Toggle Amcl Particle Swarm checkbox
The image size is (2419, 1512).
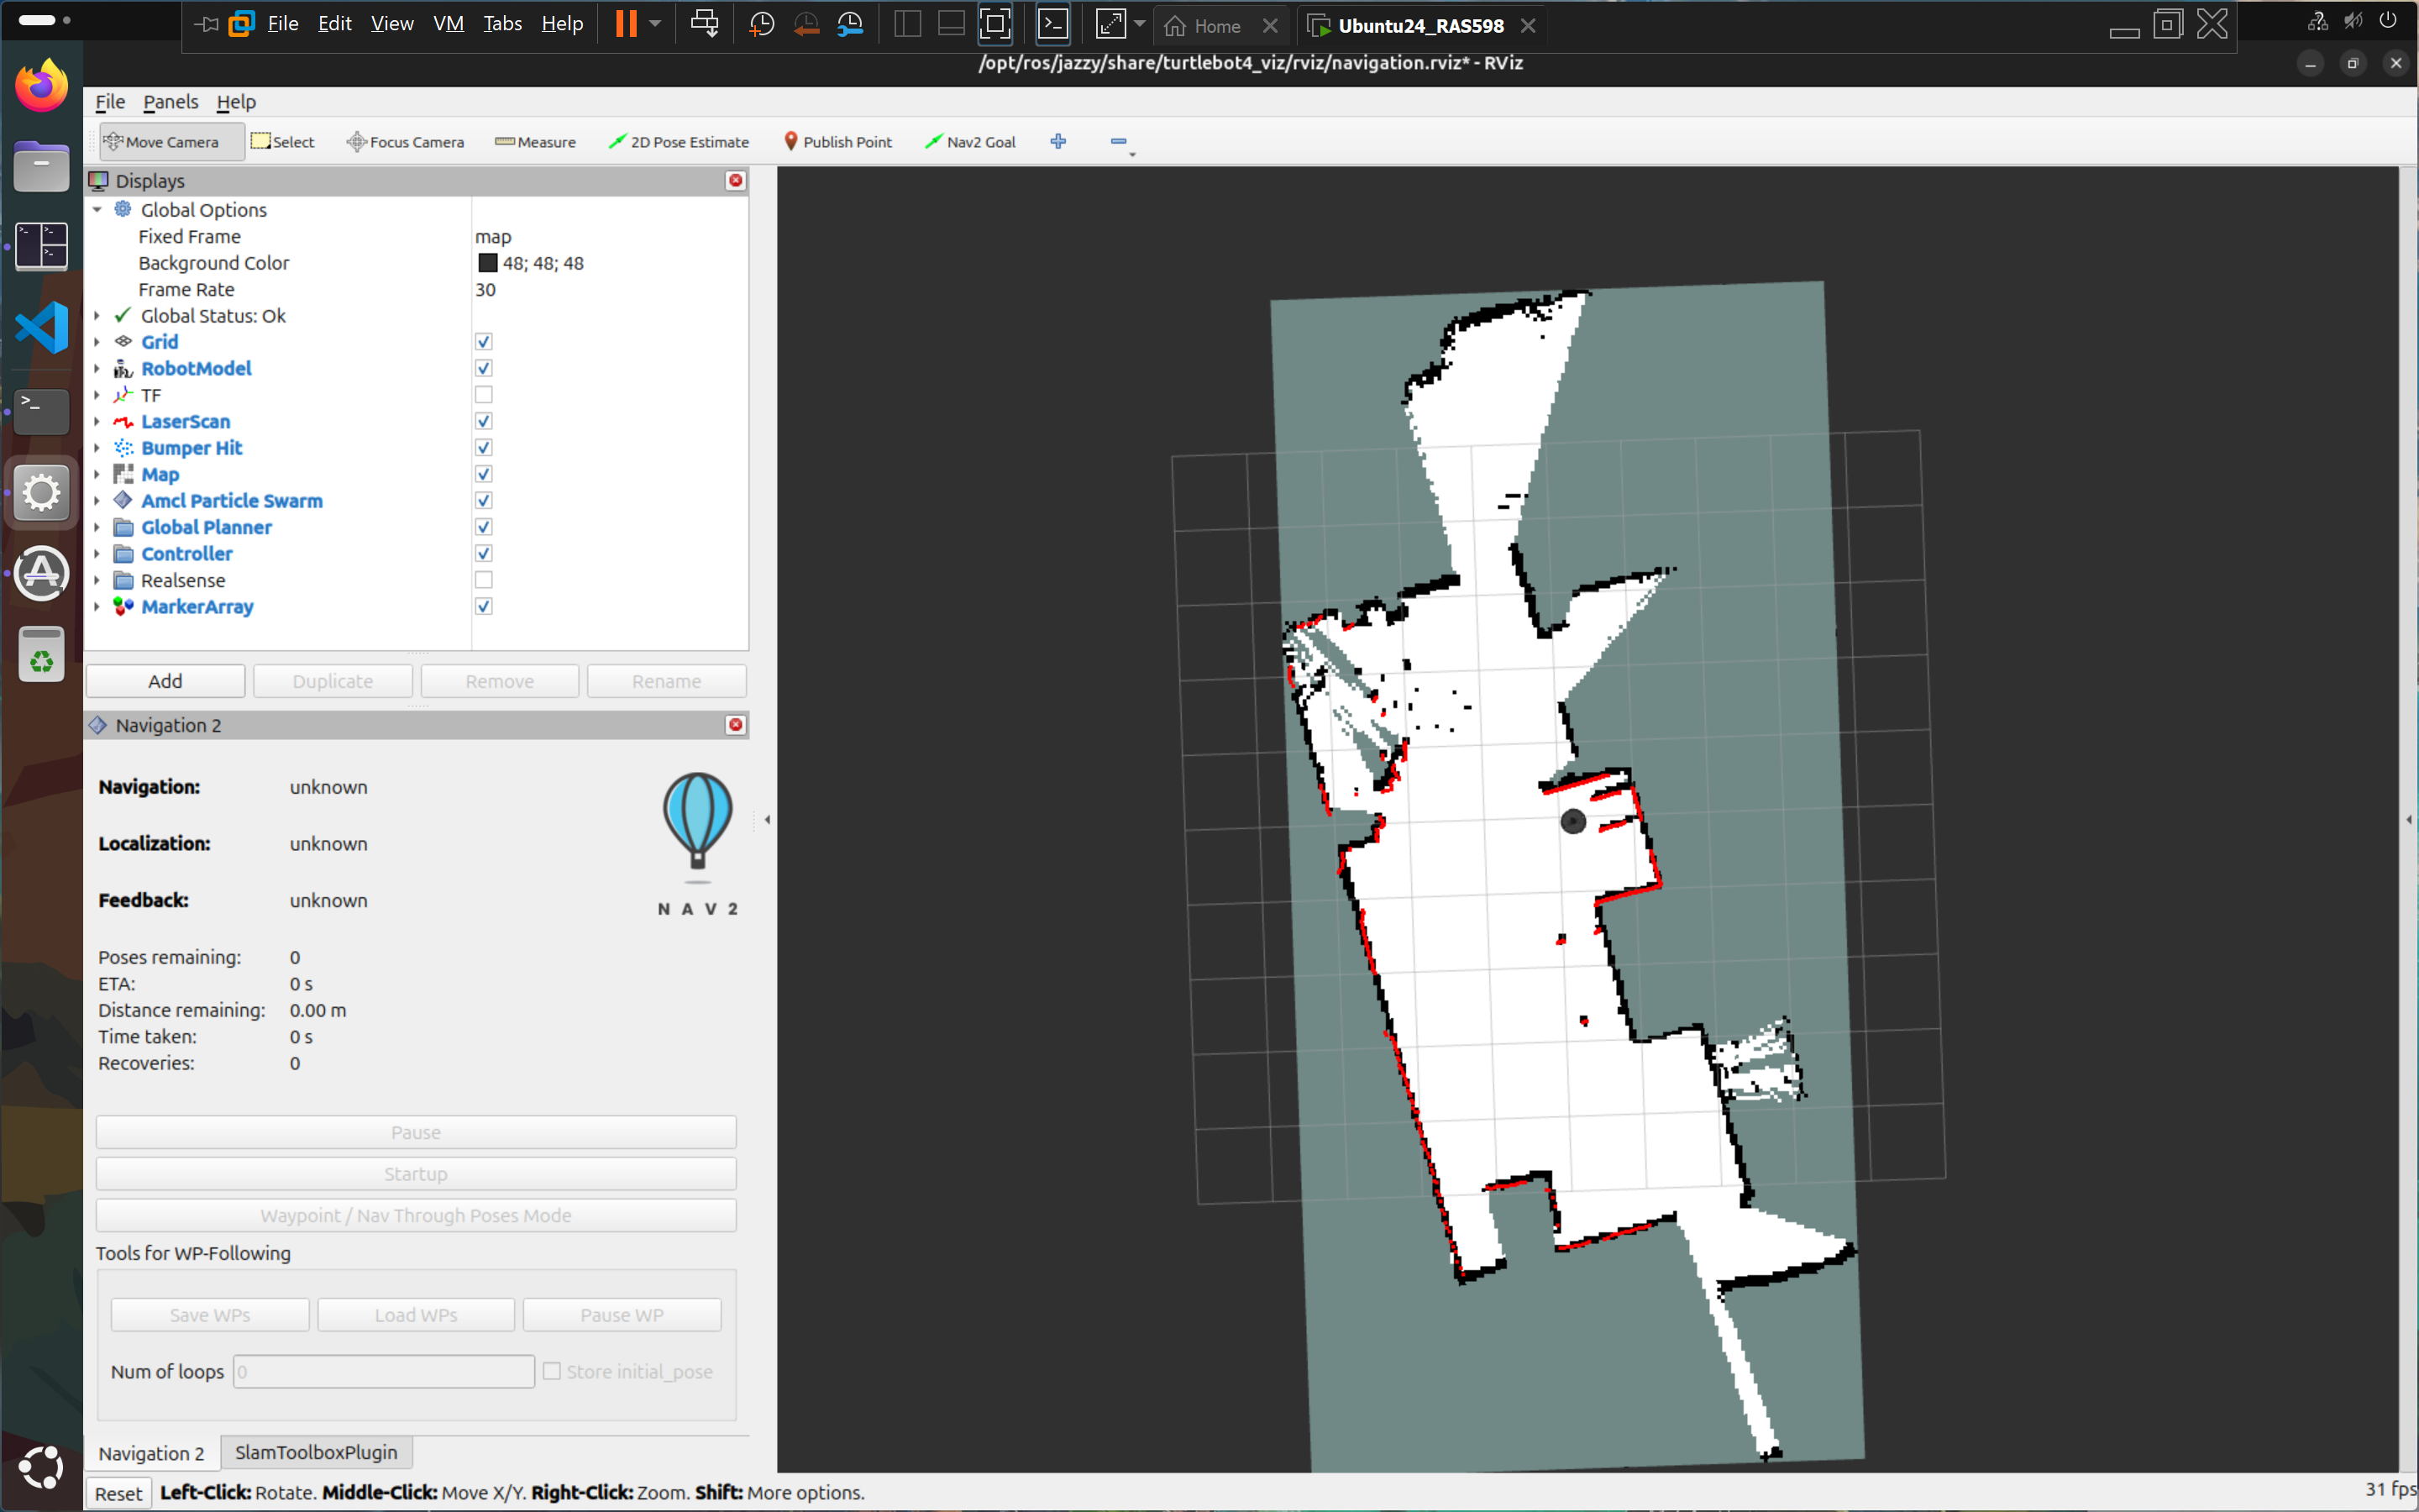(x=484, y=501)
